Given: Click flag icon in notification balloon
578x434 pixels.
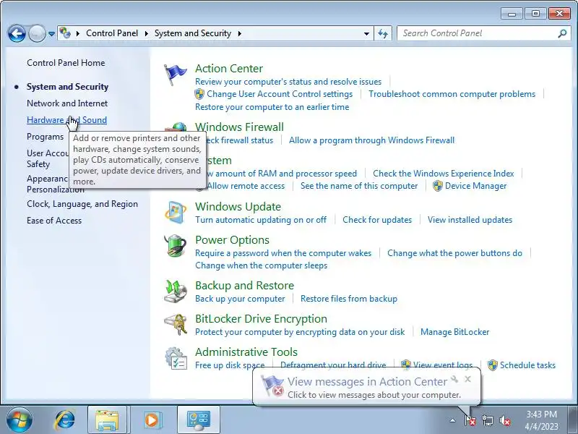Looking at the screenshot, I should [x=272, y=386].
